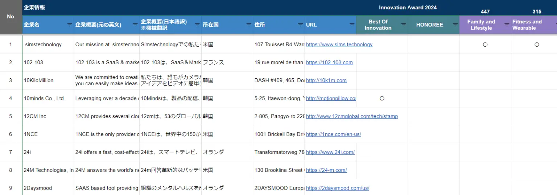Open the https://www.24i.com/ link
This screenshot has height=195, width=557.
point(330,152)
